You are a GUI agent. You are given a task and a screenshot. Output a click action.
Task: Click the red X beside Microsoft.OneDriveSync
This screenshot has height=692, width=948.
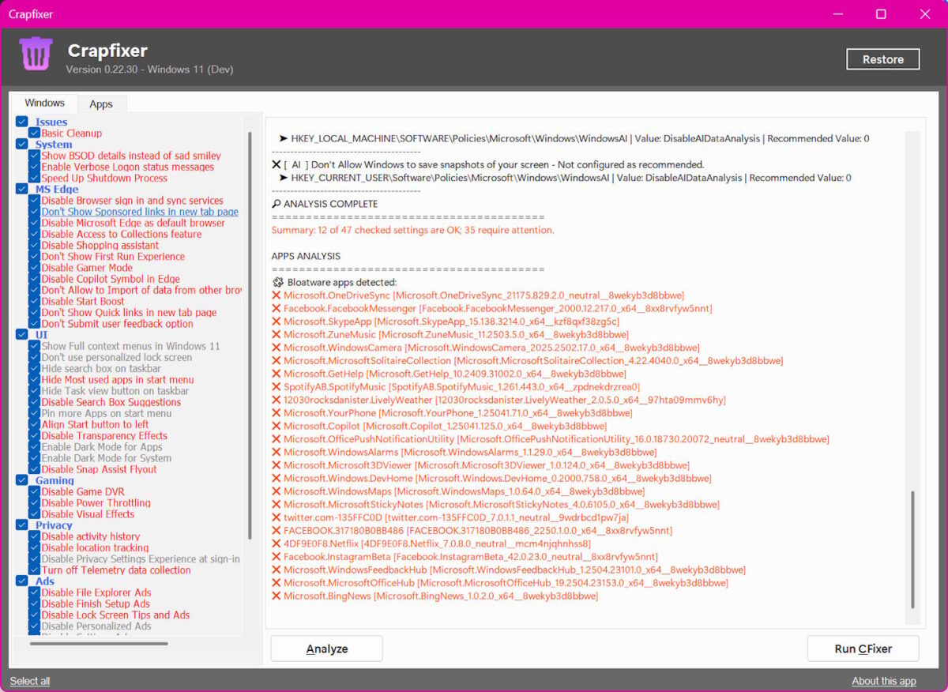click(278, 295)
